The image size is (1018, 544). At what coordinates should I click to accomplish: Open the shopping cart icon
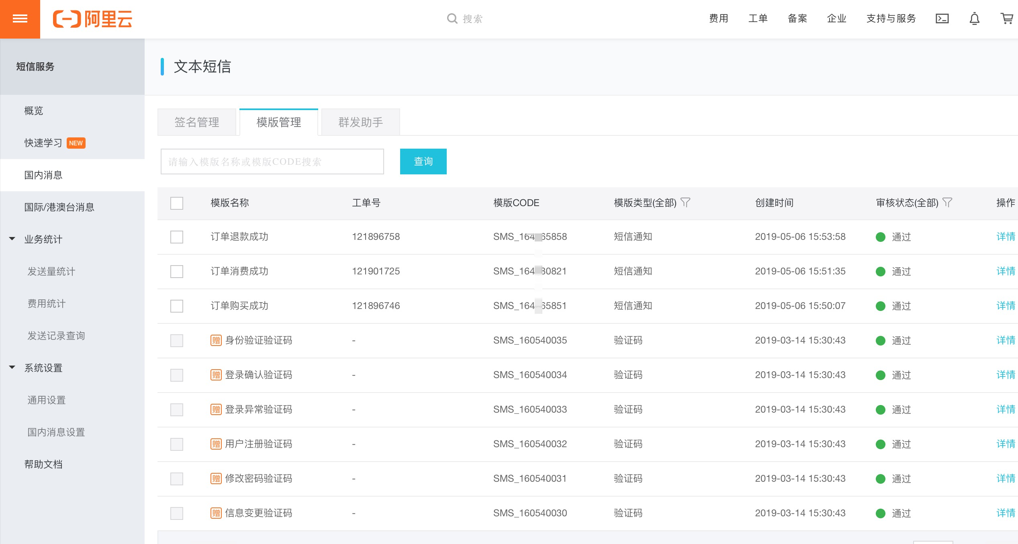[x=1006, y=18]
